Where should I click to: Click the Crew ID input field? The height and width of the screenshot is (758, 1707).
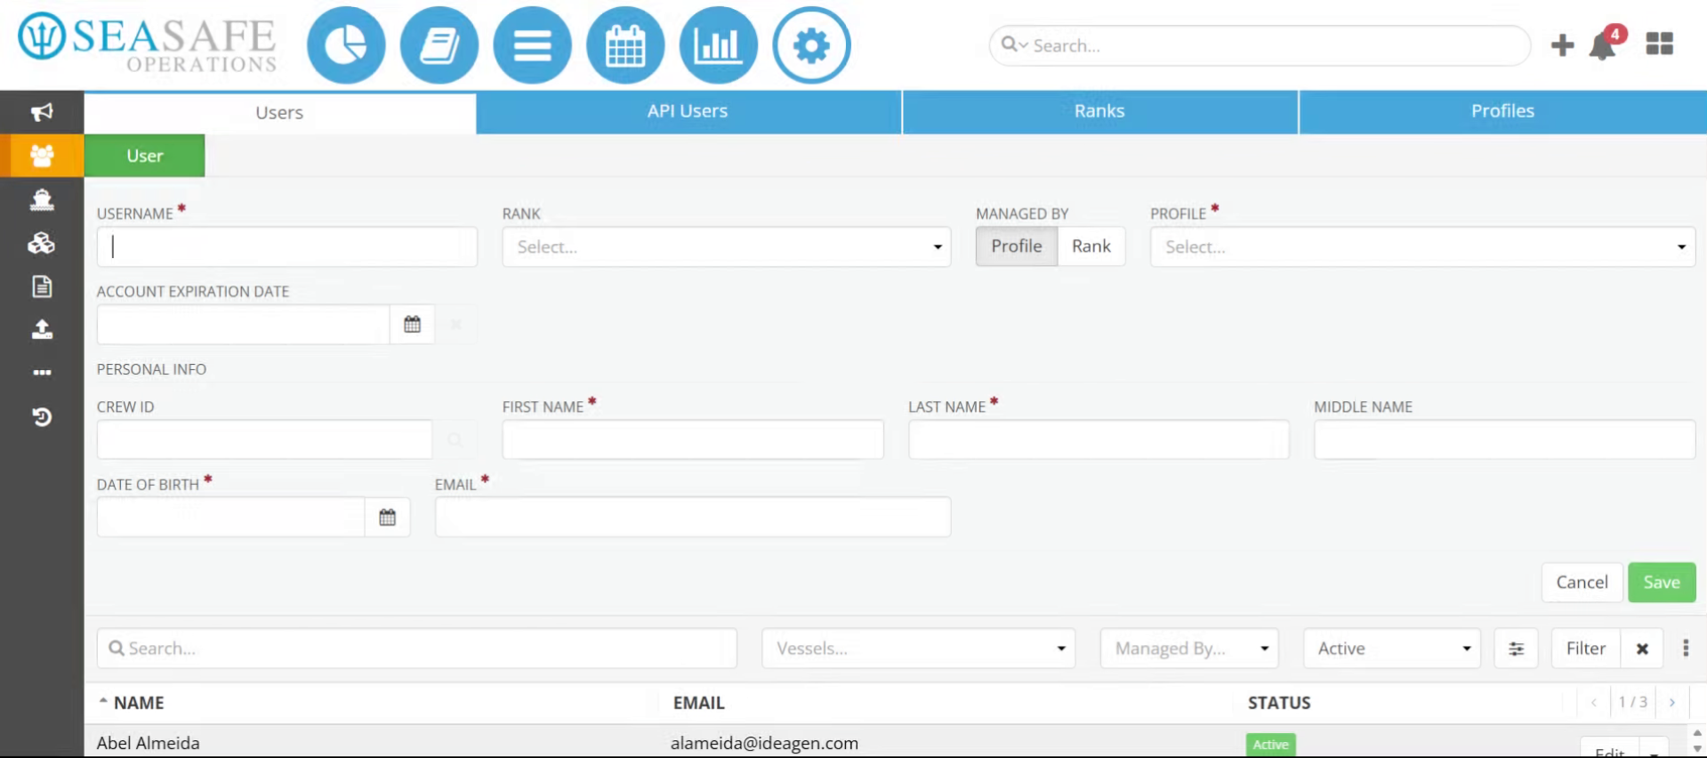[x=264, y=439]
